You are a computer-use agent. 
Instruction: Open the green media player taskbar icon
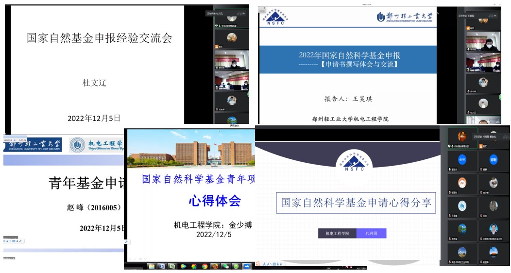183,266
